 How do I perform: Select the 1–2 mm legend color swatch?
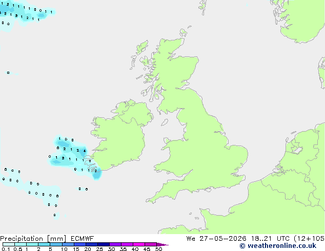[32, 244]
